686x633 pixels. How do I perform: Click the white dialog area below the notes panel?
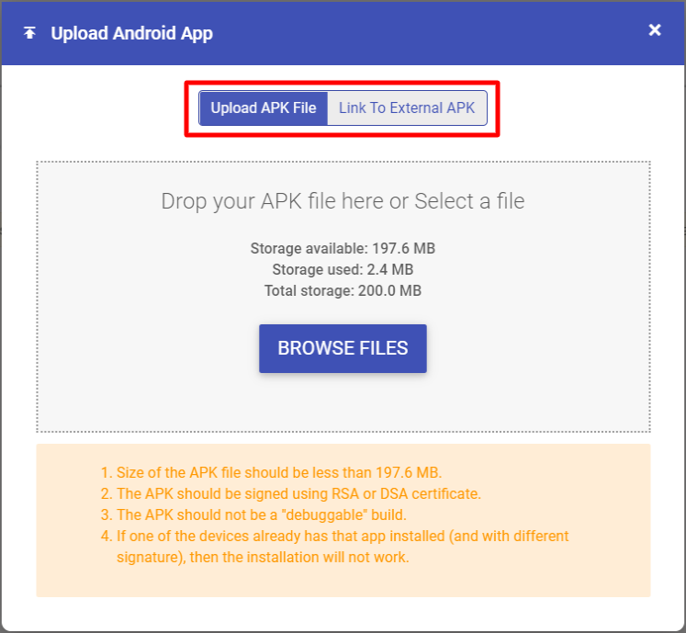pyautogui.click(x=343, y=614)
